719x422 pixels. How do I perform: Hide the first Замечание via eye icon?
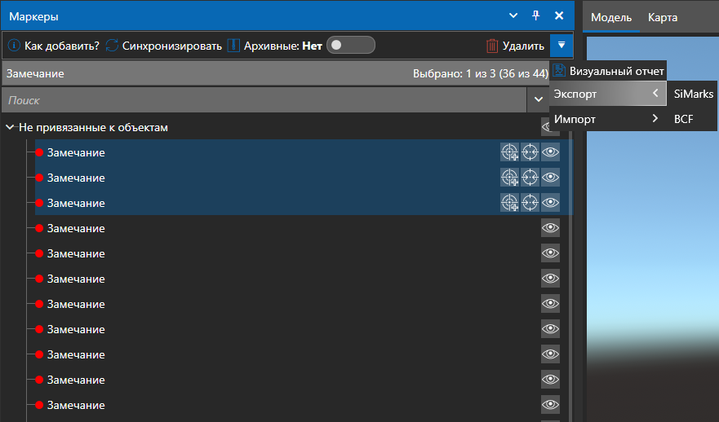[550, 152]
